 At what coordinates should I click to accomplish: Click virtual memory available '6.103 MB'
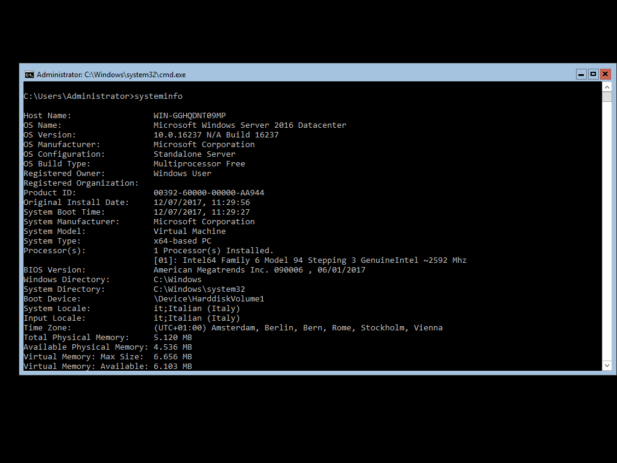coord(173,367)
